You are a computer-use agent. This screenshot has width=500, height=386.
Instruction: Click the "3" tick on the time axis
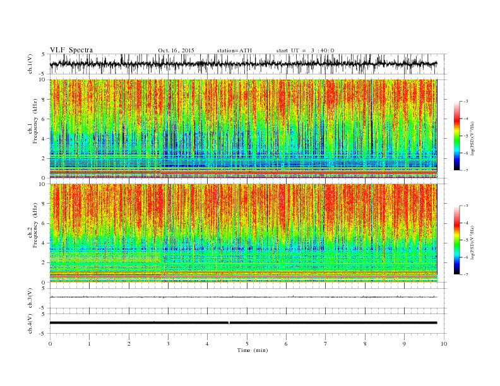tap(168, 344)
